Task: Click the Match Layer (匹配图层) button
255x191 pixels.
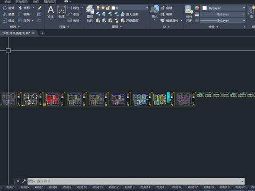Action: (x=130, y=21)
